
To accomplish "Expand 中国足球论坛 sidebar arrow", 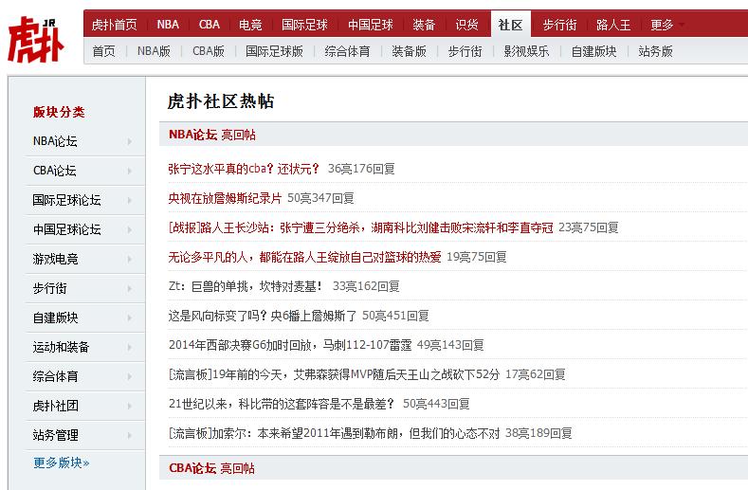I will click(129, 230).
